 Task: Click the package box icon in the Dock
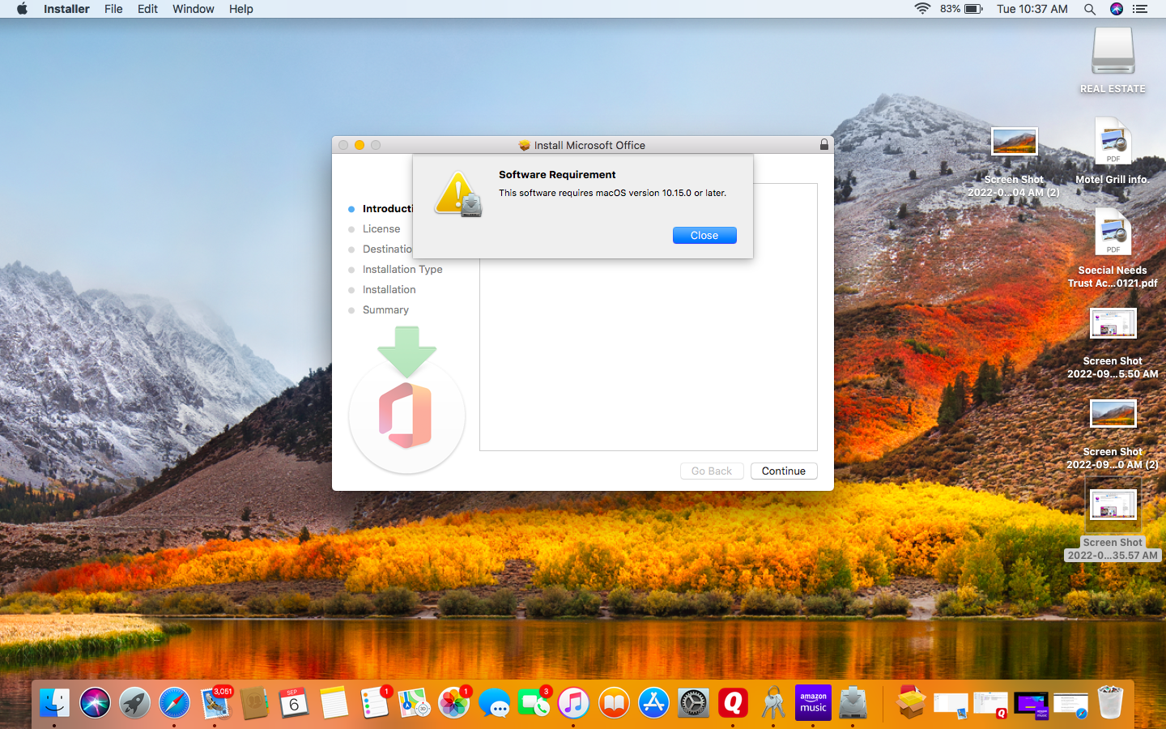(x=911, y=702)
